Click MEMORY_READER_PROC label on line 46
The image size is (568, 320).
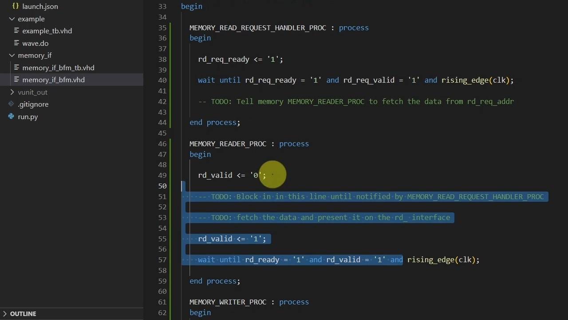point(228,144)
